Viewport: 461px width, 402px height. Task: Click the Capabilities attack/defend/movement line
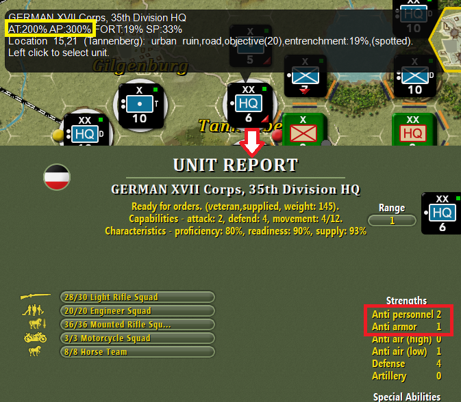coord(236,219)
